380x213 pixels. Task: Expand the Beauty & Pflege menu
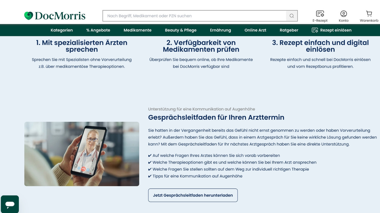click(x=180, y=30)
